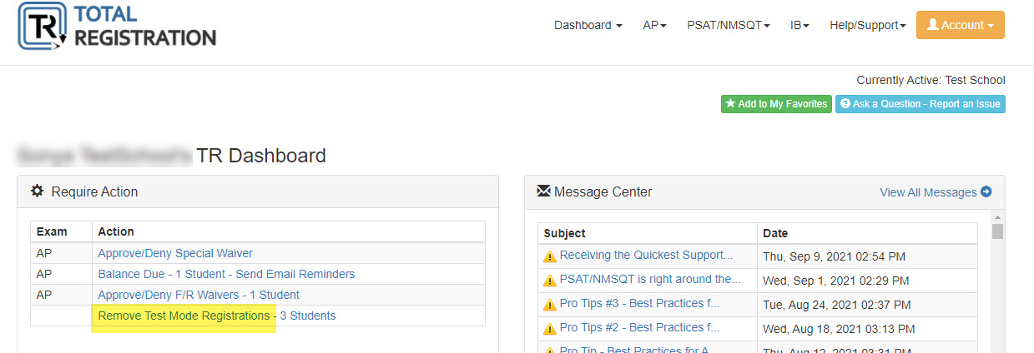
Task: Click warning icon beside Pro Tips #2
Action: tap(549, 329)
